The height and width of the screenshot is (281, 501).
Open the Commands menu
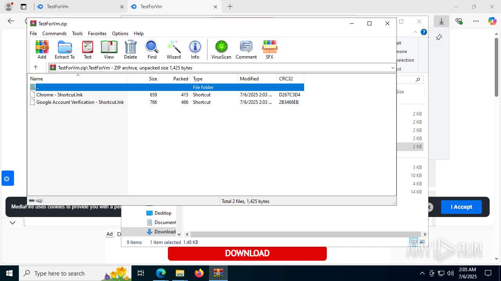(x=54, y=34)
